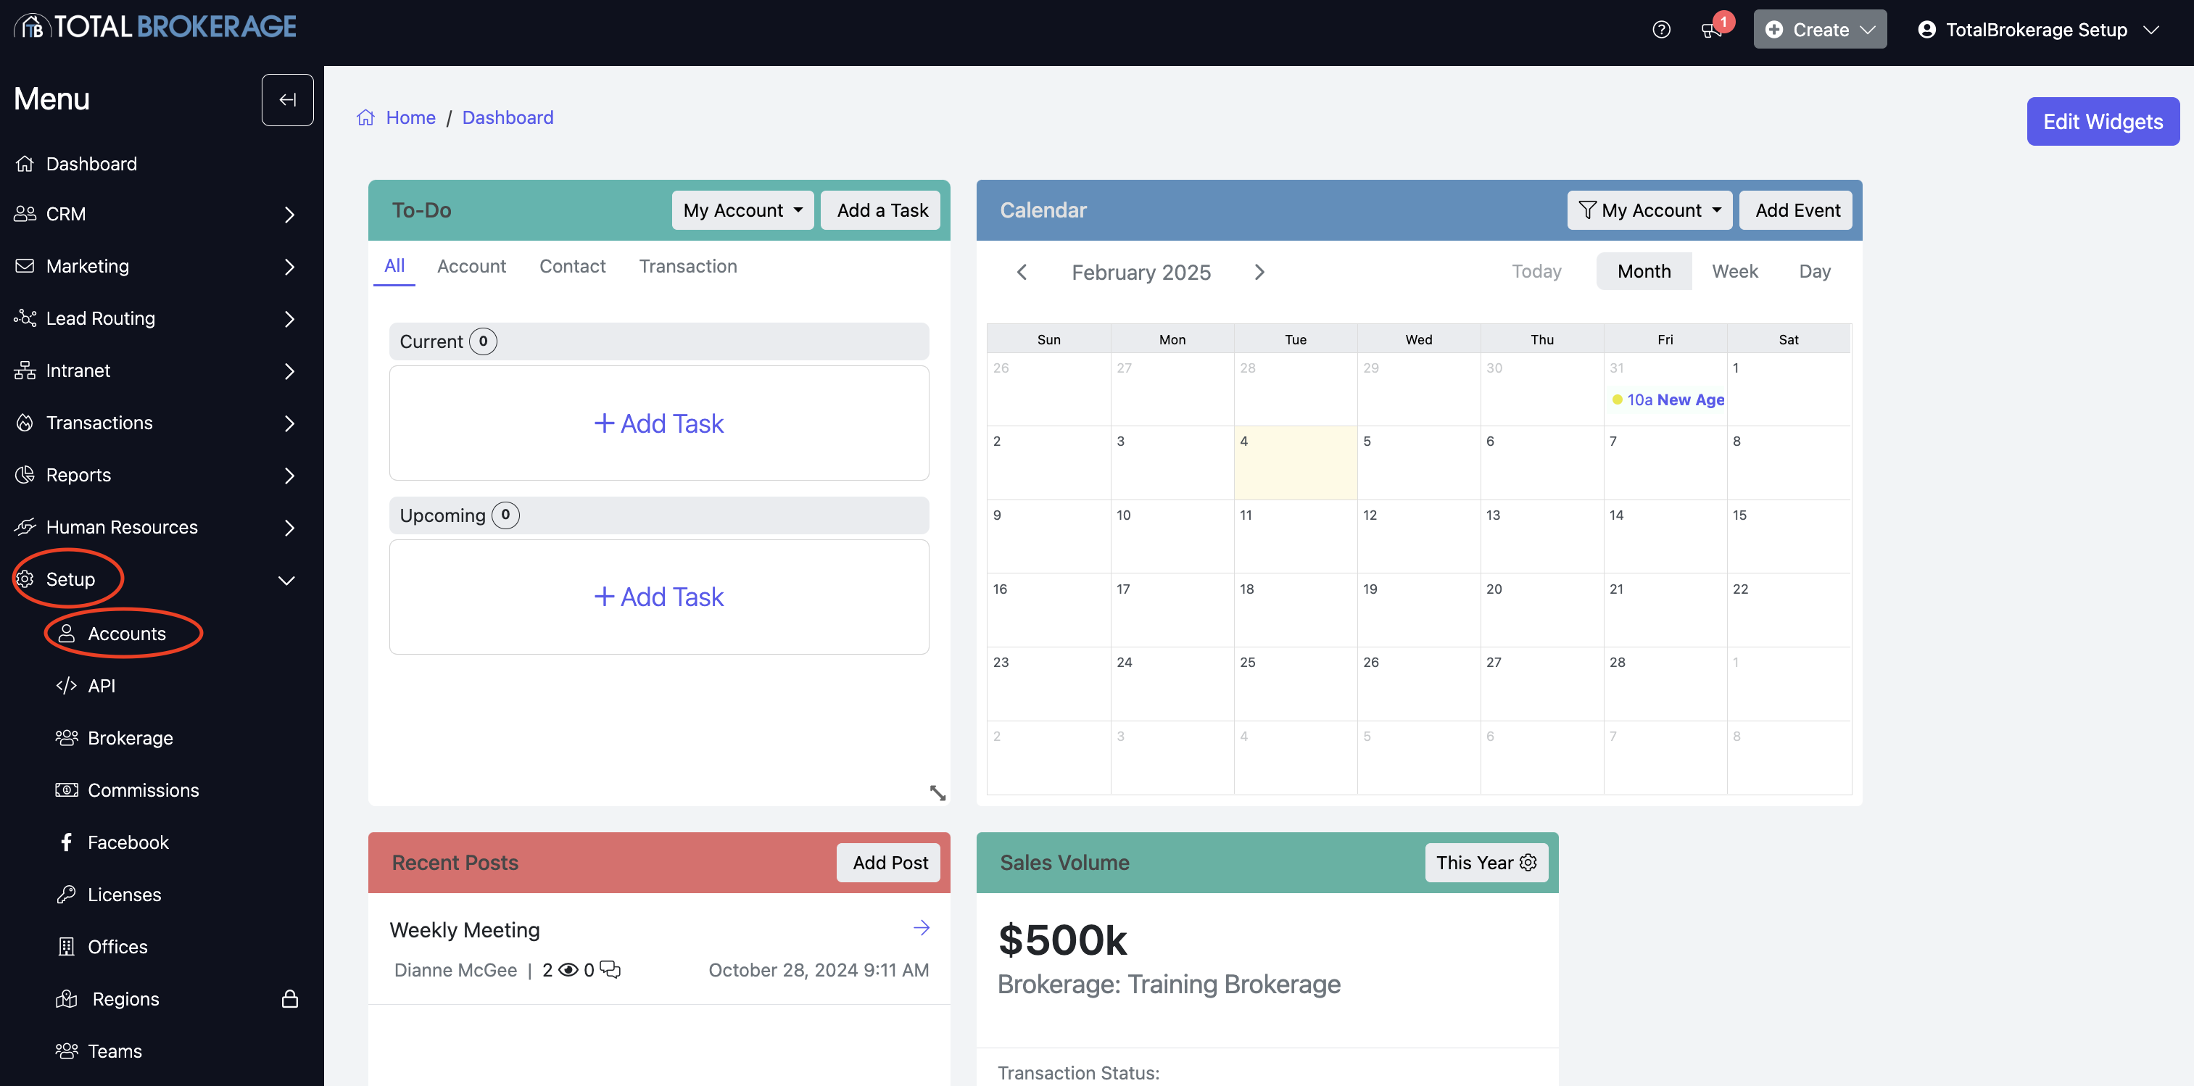Switch calendar to Week view
Image resolution: width=2194 pixels, height=1086 pixels.
(1734, 271)
